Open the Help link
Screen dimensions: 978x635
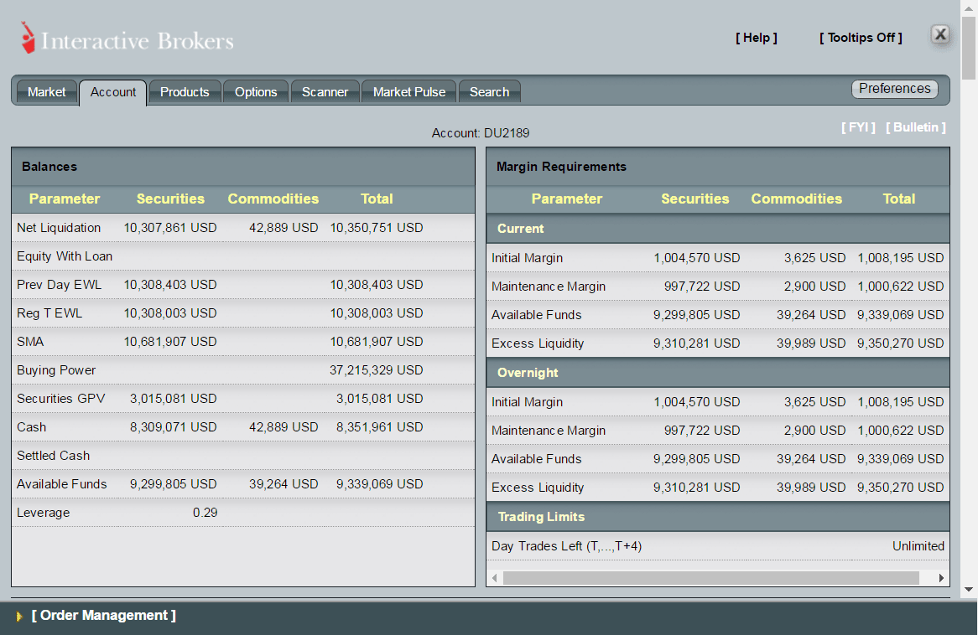[x=756, y=38]
